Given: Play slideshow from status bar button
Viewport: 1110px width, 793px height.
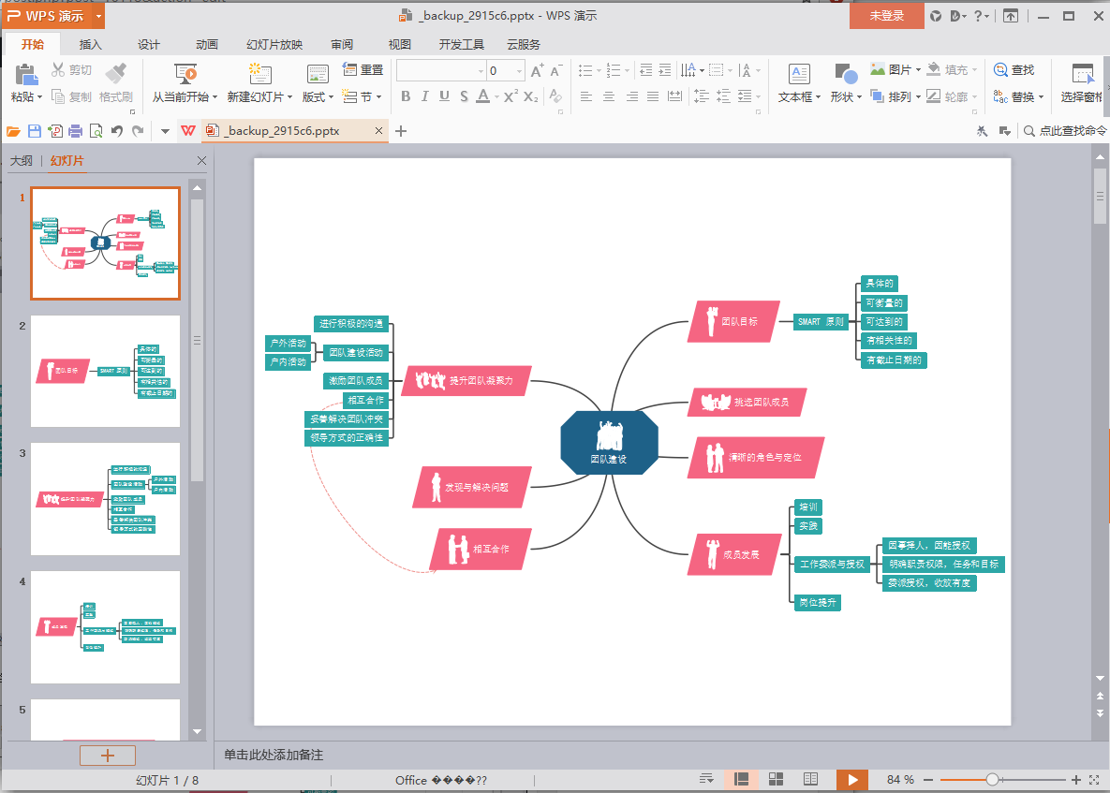Looking at the screenshot, I should tap(852, 780).
